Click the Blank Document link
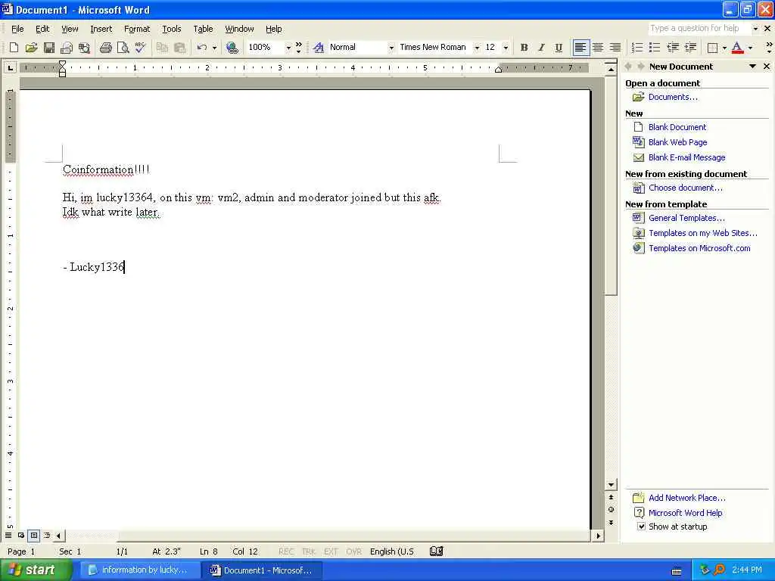Viewport: 775px width, 581px height. pyautogui.click(x=677, y=127)
